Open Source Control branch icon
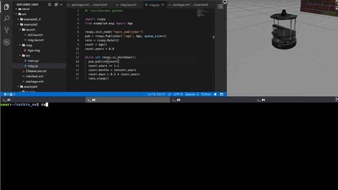 tap(6, 30)
